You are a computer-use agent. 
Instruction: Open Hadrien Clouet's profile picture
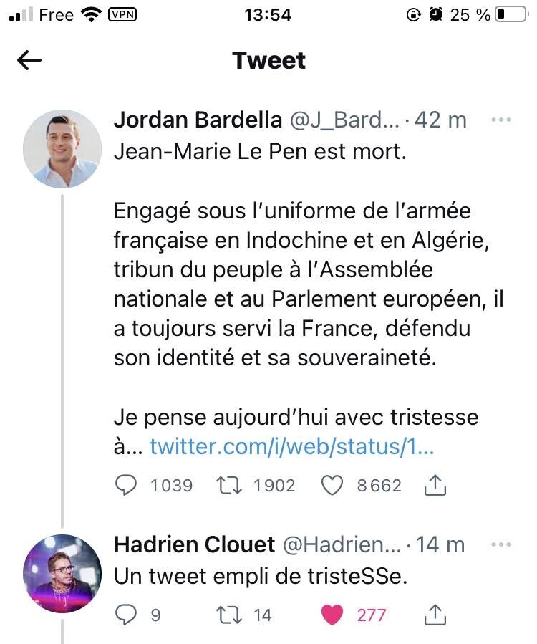coord(62,574)
